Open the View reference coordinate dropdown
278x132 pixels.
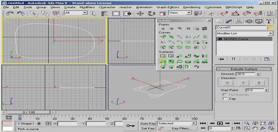click(189, 13)
